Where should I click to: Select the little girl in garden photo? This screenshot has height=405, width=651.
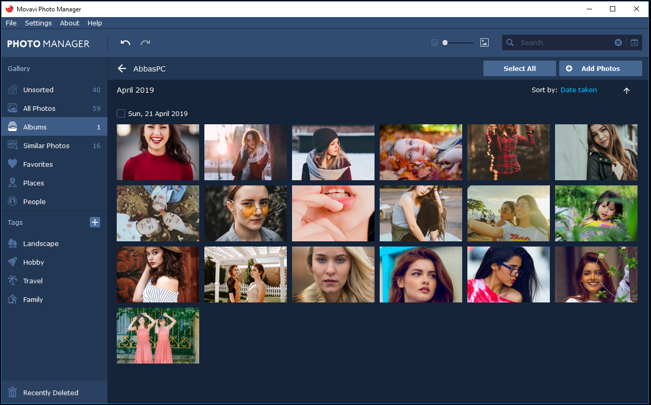596,213
